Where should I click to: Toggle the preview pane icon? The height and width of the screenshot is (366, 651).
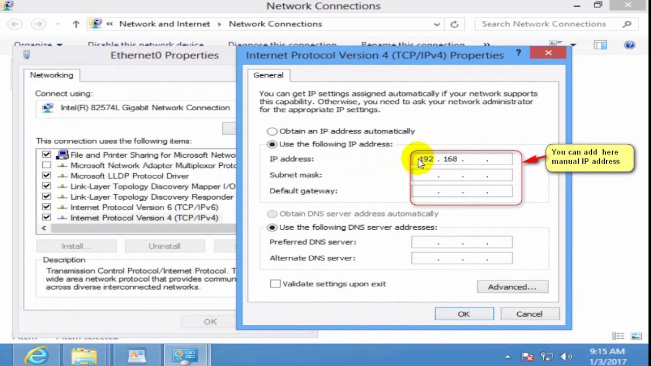pos(601,45)
